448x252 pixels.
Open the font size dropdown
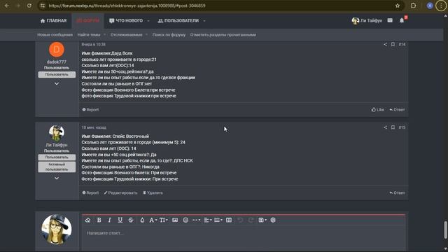pyautogui.click(x=163, y=220)
